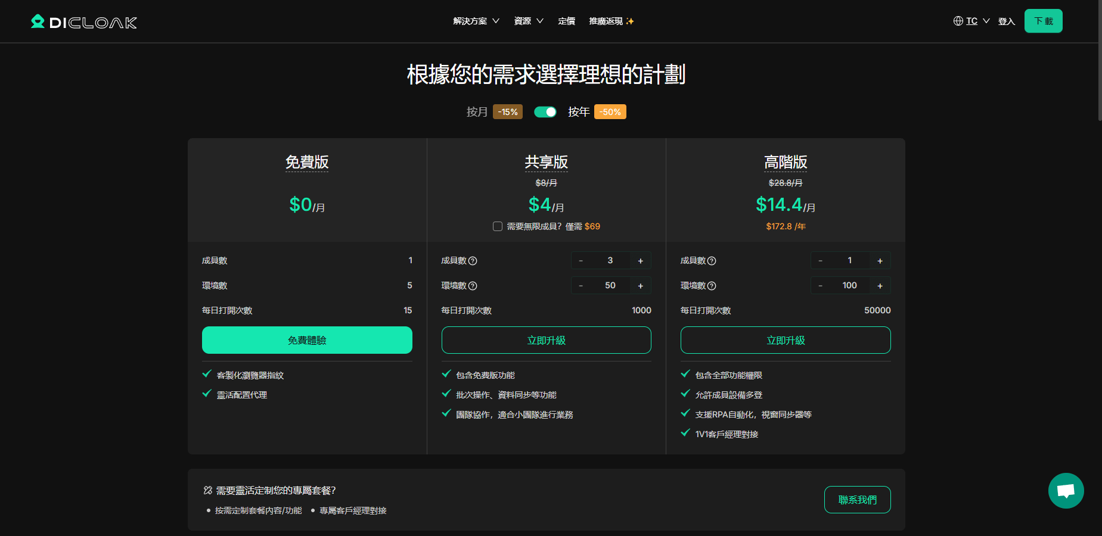
Task: Click help icon beside 共享版 環境數
Action: point(473,286)
